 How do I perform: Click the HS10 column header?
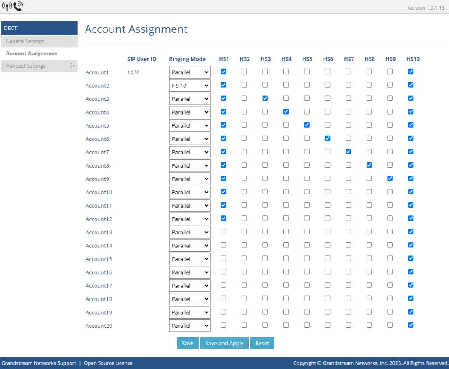coord(413,59)
